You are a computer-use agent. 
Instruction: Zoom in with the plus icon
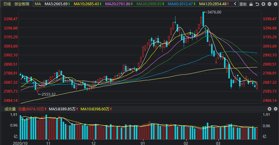pos(263,4)
